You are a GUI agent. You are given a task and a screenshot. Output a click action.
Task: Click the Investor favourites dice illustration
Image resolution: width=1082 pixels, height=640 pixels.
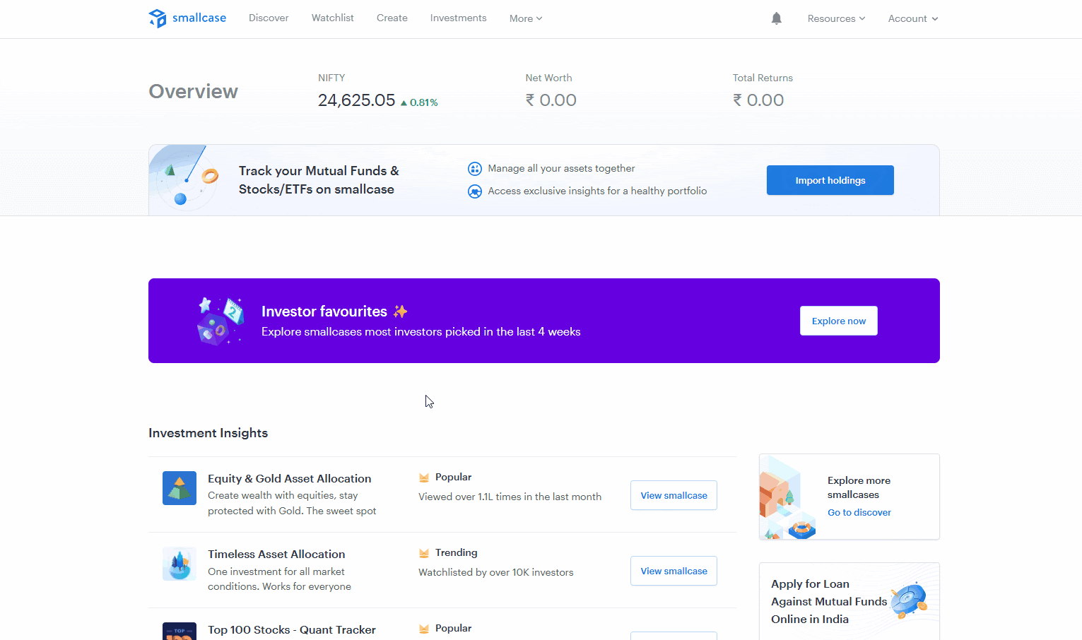point(220,321)
